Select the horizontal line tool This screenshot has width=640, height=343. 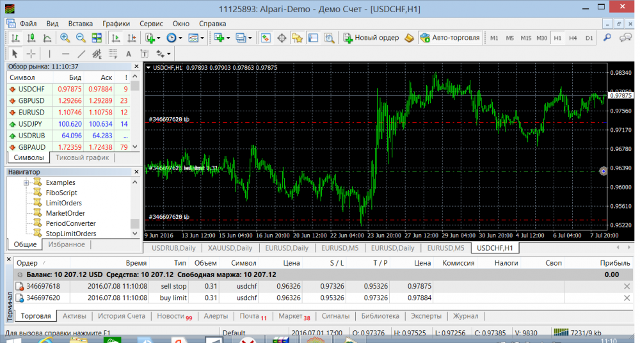tap(65, 54)
